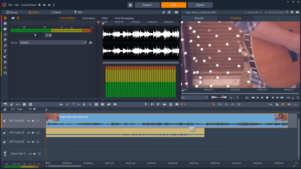Switch to the Source tab in player
This screenshot has height=169, width=301.
coord(199,18)
